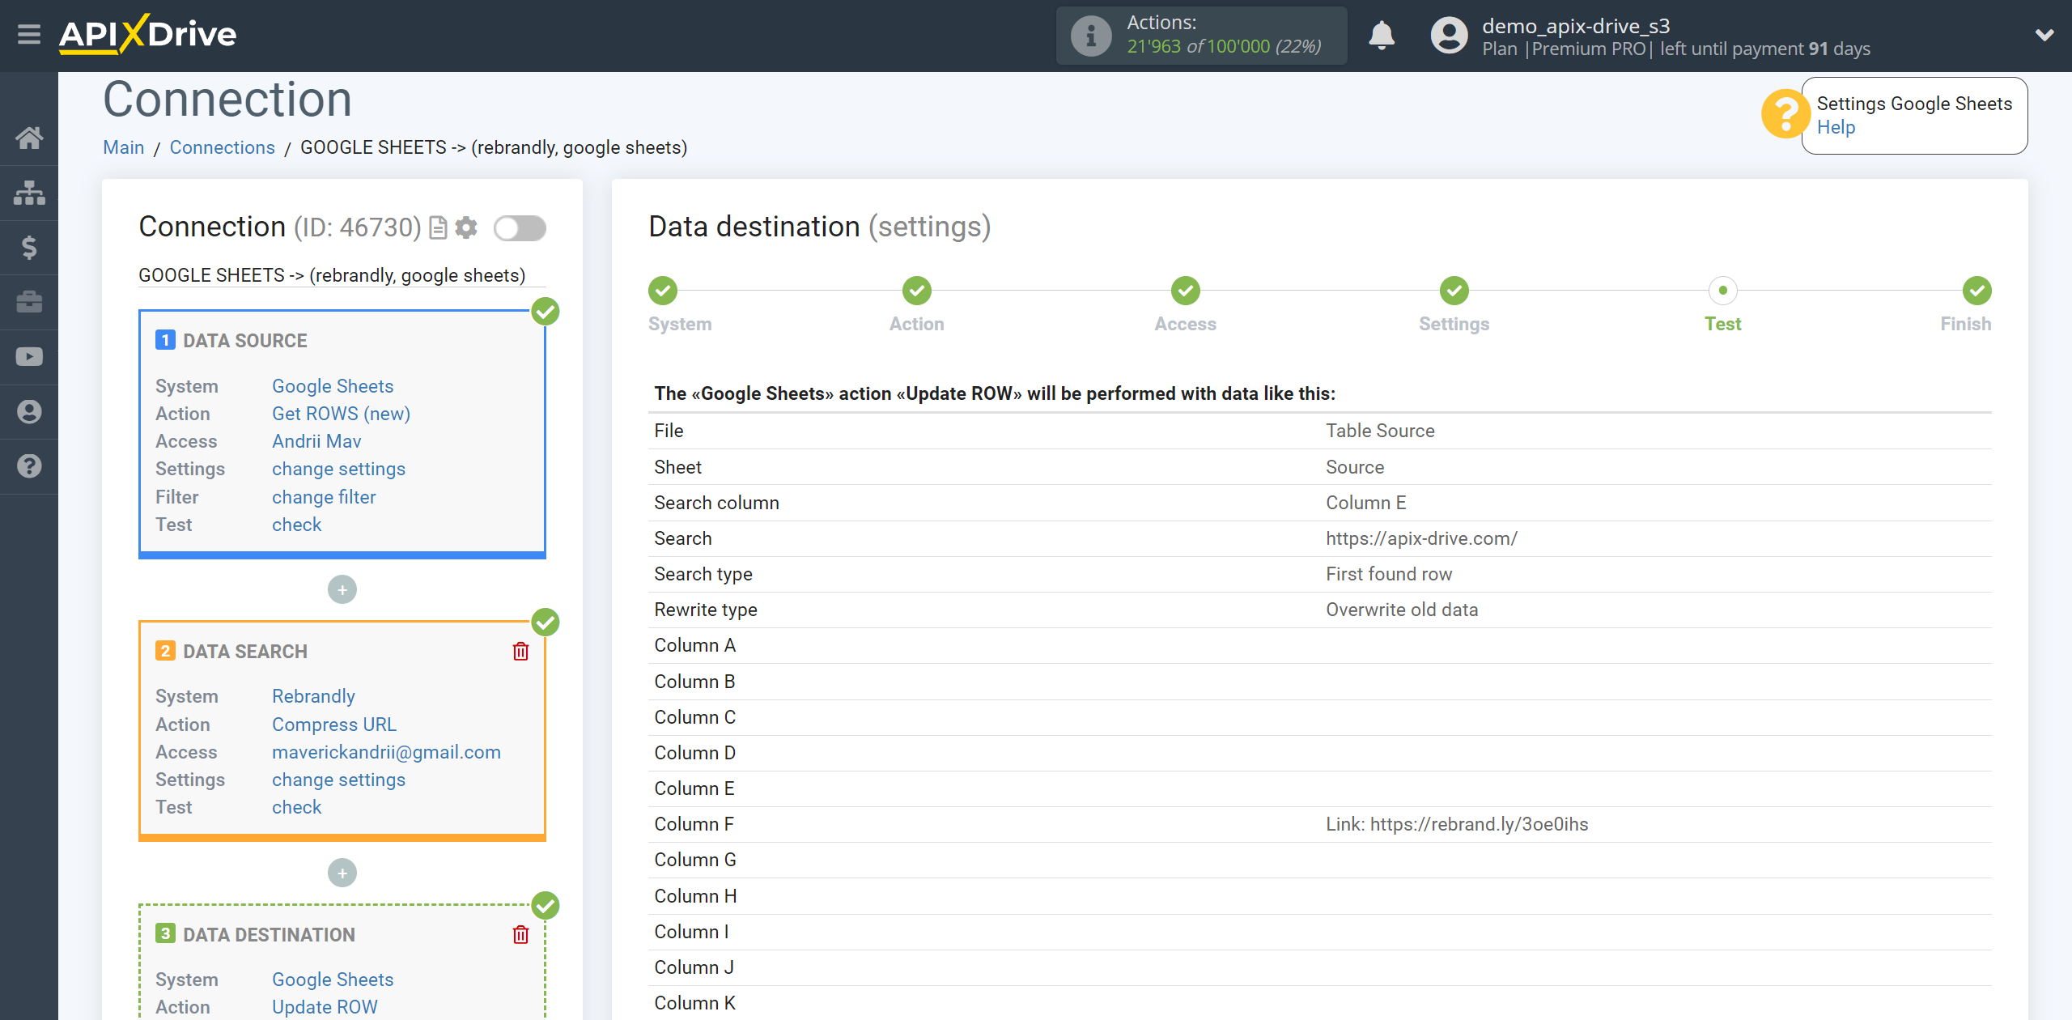
Task: Click change settings in Data Search
Action: [x=338, y=780]
